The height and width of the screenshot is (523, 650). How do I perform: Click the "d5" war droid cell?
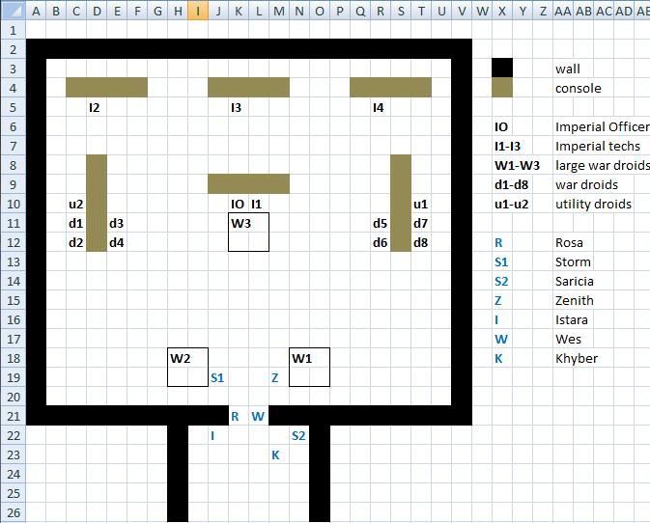click(381, 224)
